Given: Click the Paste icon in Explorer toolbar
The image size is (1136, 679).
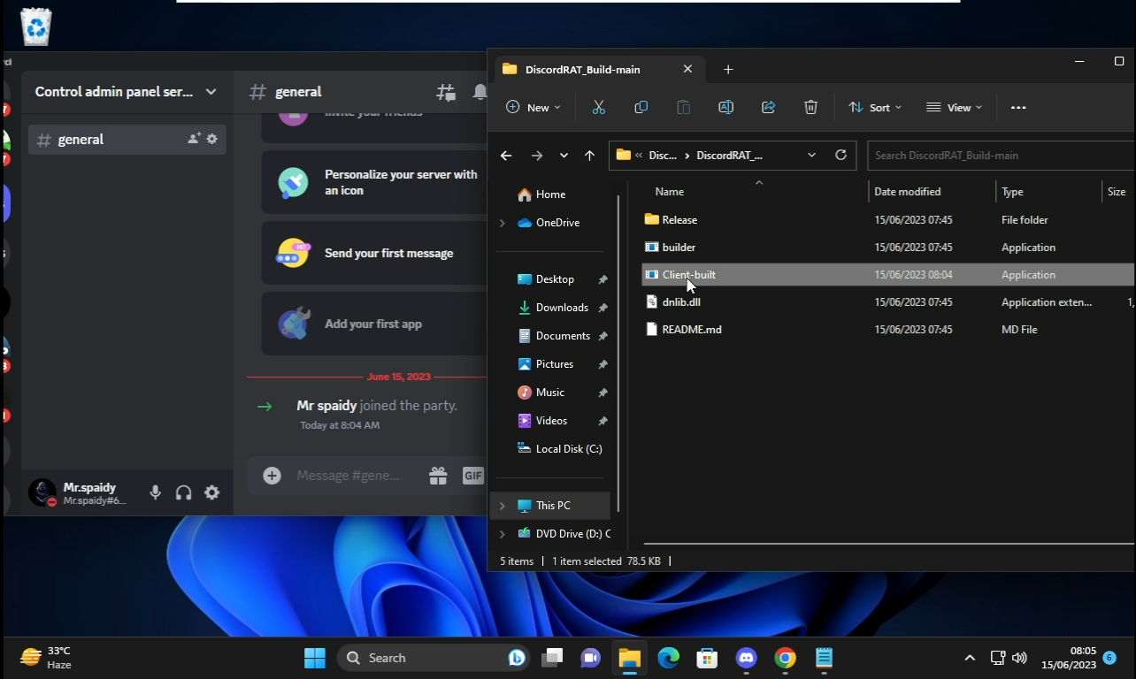Looking at the screenshot, I should click(683, 107).
